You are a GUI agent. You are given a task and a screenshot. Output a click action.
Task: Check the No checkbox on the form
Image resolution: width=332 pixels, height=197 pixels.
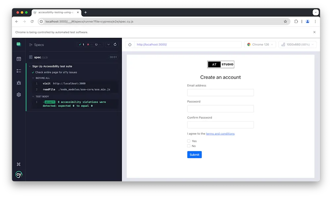pos(189,146)
